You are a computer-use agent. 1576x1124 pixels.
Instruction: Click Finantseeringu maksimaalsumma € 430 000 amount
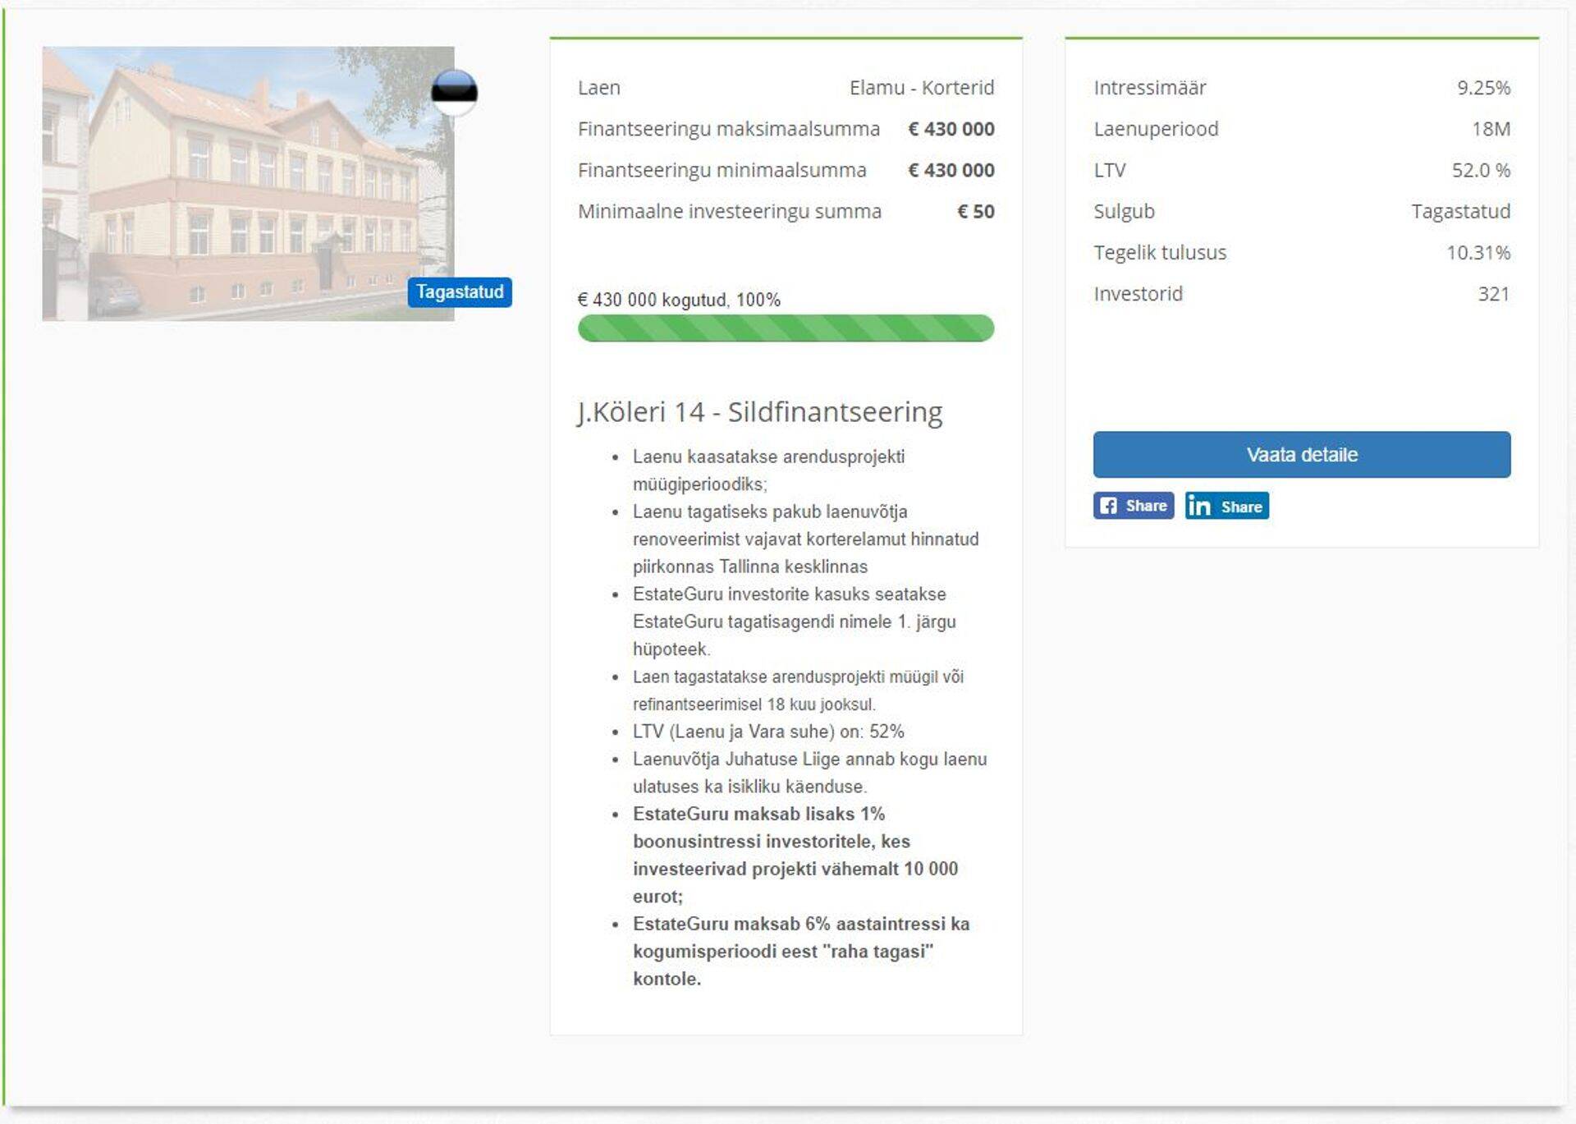pyautogui.click(x=951, y=129)
